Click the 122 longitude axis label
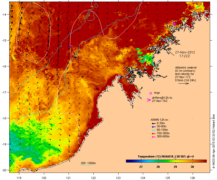 (x=93, y=178)
